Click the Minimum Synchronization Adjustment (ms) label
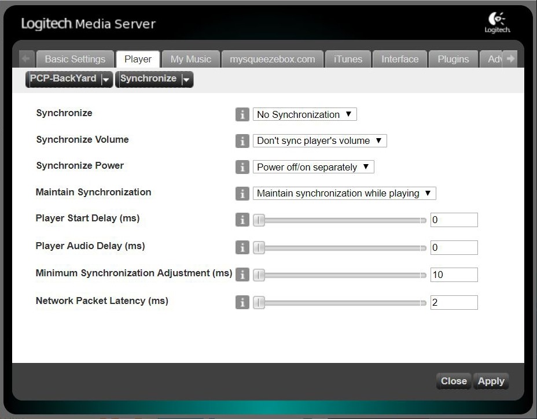This screenshot has width=537, height=419. coord(134,273)
